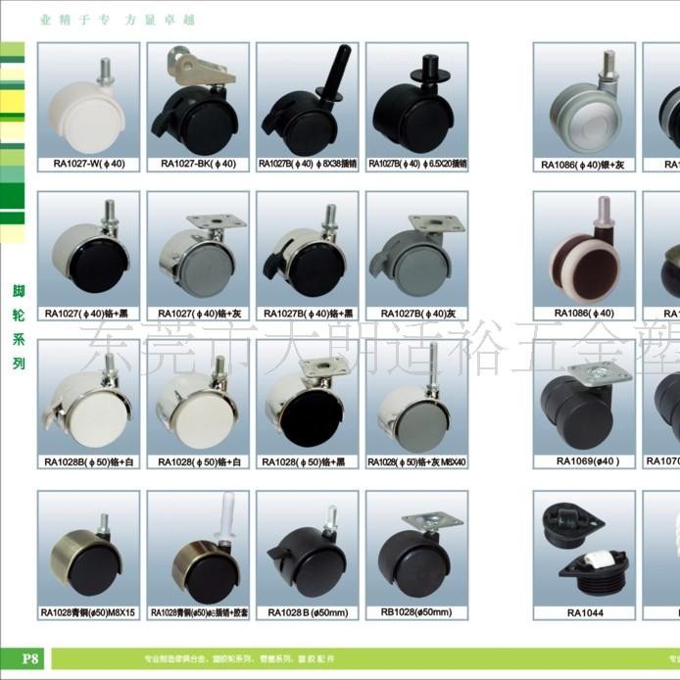View the RA1027B φ8X38 pin caster picture
This screenshot has height=680, width=680.
pos(308,101)
